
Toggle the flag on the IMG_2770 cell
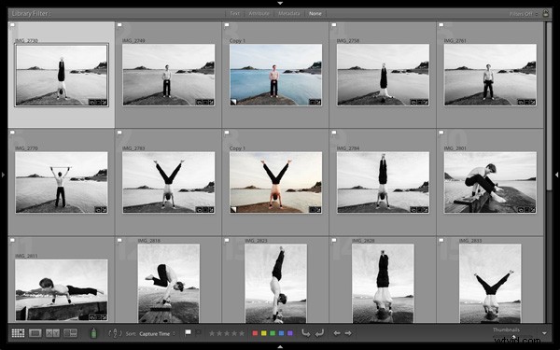point(12,133)
